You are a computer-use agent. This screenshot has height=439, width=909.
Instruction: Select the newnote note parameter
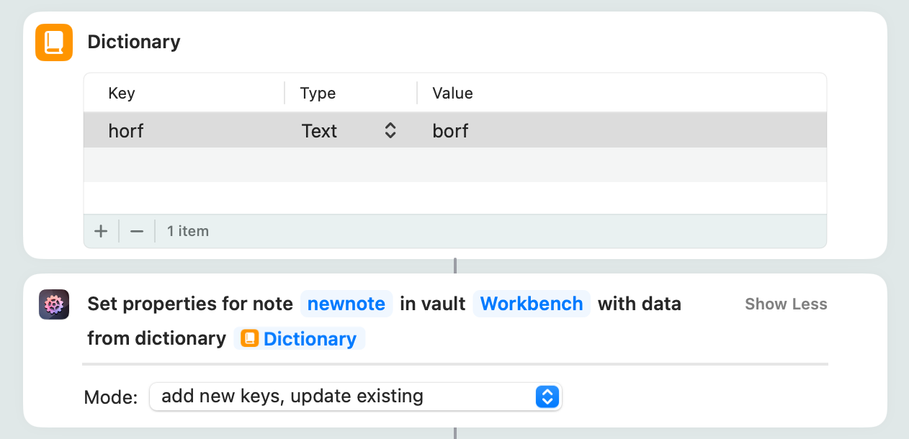coord(346,304)
